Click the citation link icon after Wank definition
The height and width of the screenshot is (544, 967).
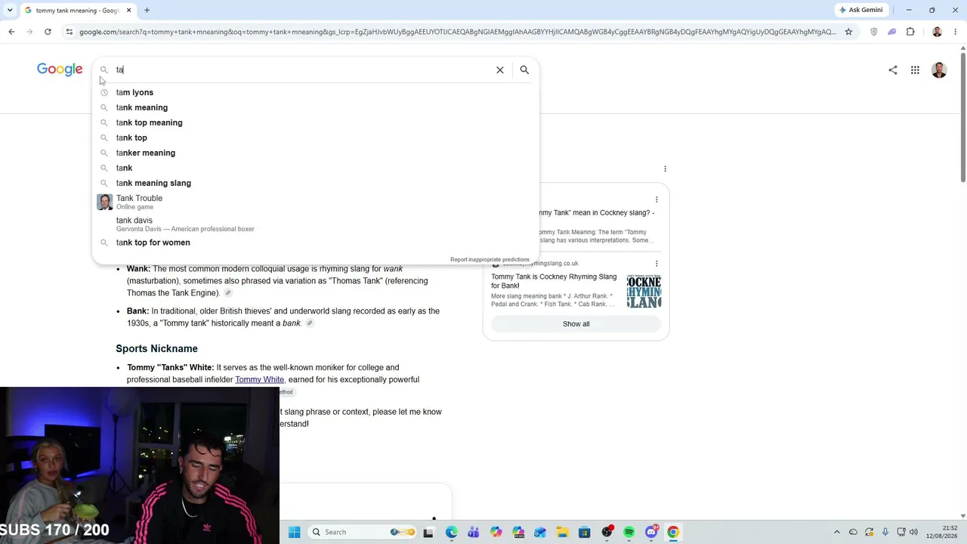point(228,293)
